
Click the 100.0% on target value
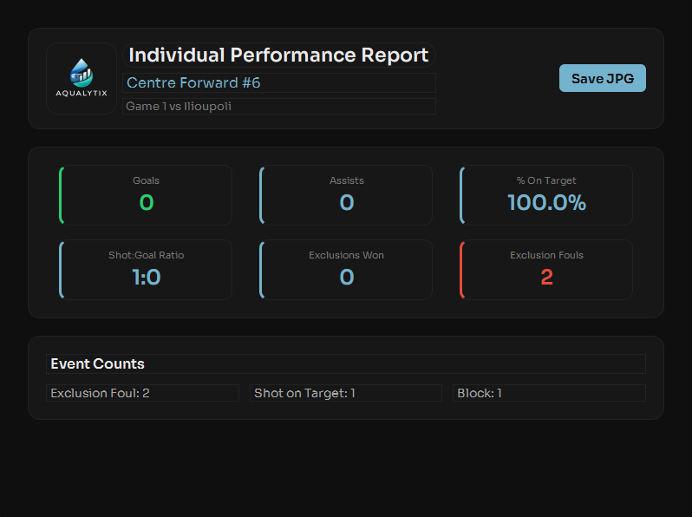coord(547,203)
